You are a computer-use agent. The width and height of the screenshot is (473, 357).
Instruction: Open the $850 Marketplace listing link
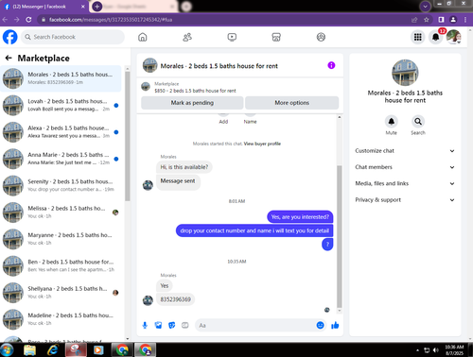[195, 91]
